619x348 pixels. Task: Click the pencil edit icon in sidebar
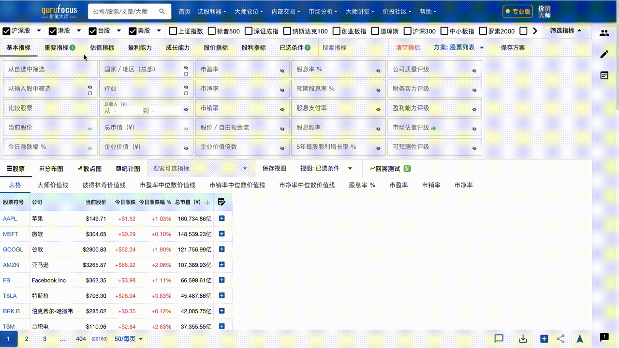click(604, 54)
